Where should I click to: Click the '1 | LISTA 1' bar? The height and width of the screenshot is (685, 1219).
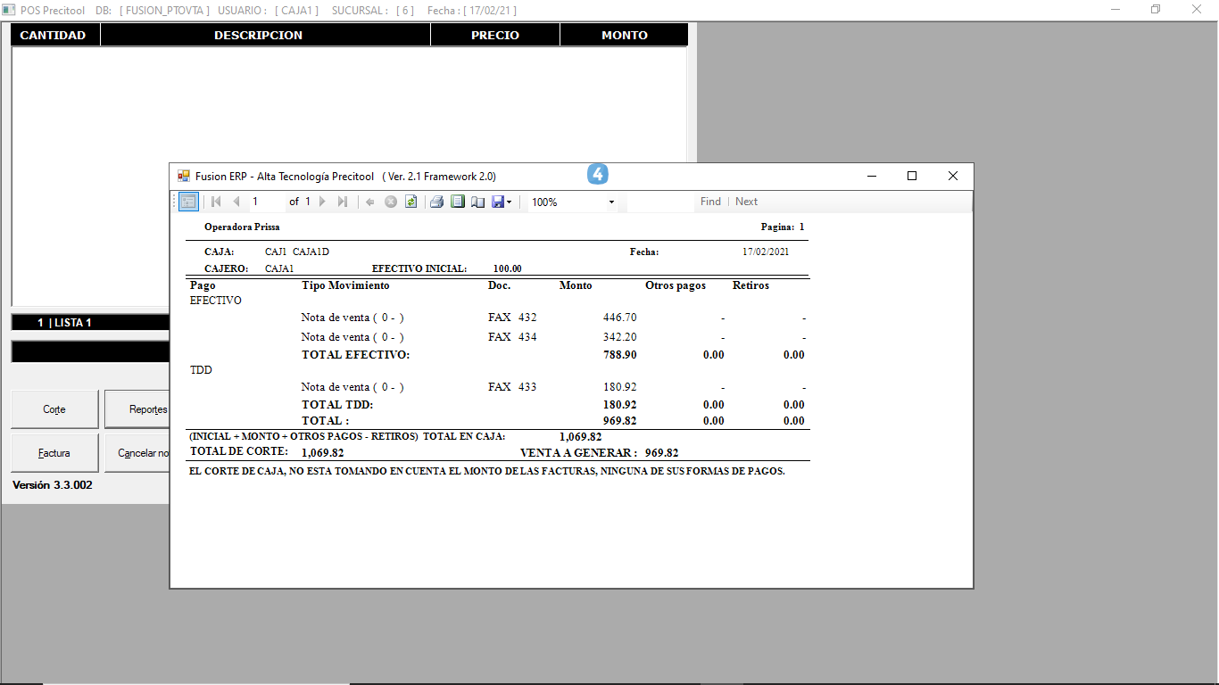(90, 323)
